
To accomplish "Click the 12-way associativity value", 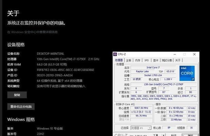I will click(x=192, y=108).
